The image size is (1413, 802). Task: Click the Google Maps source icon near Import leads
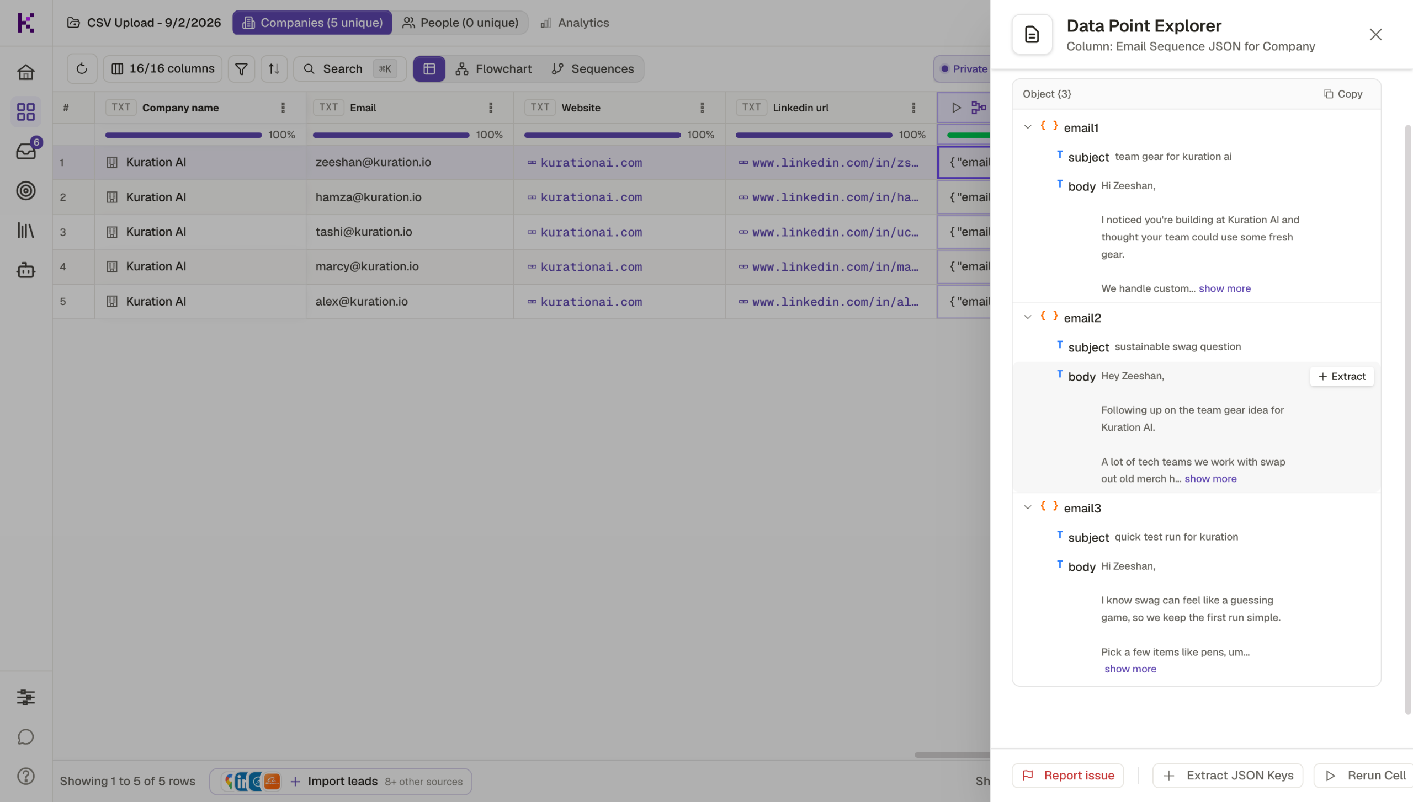(x=229, y=782)
